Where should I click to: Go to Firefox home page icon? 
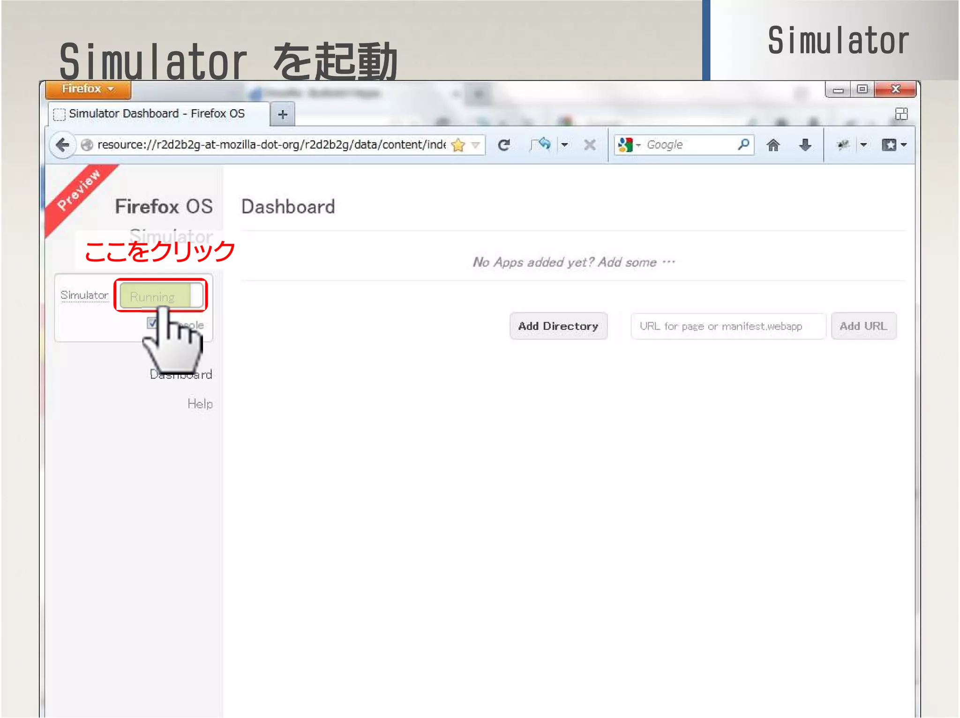point(773,145)
